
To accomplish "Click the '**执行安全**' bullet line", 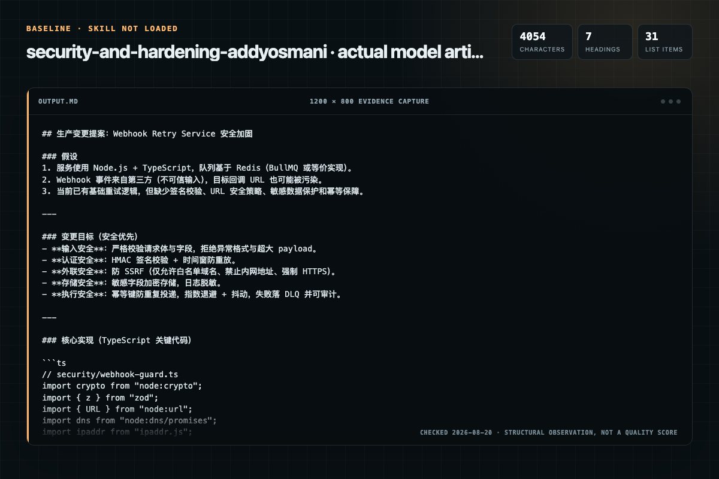I will [x=192, y=294].
